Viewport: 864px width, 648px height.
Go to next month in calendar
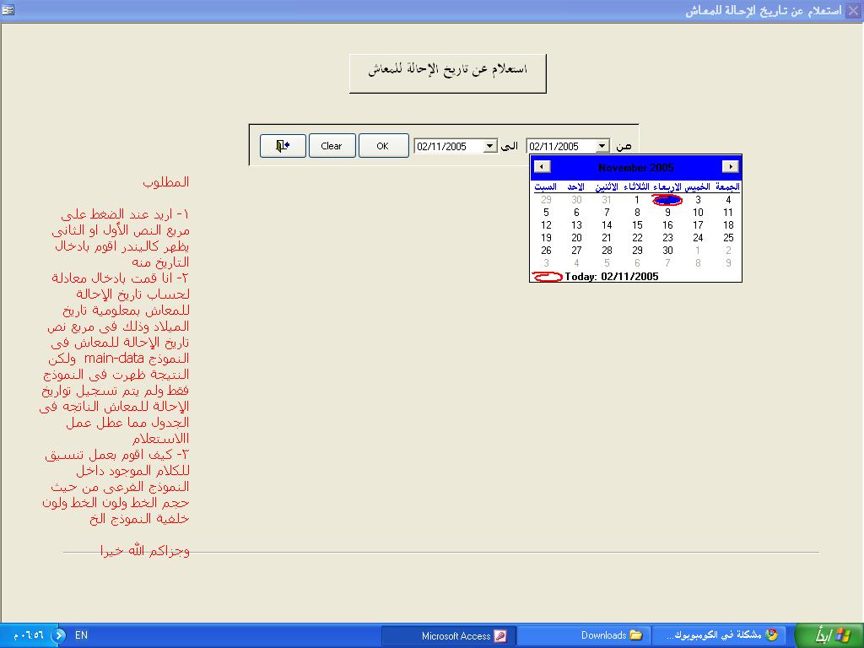pyautogui.click(x=730, y=166)
